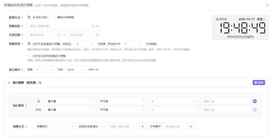This screenshot has height=139, width=273.
Task: Click 请选择日期 start date field
Action: (x=45, y=35)
